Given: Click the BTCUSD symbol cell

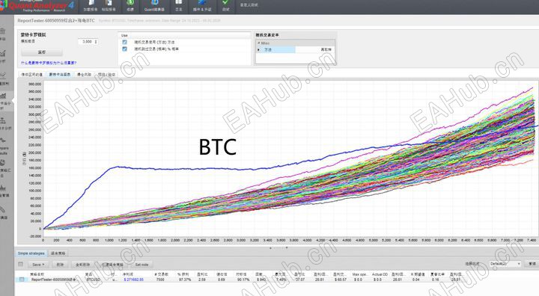Looking at the screenshot, I should (x=93, y=280).
